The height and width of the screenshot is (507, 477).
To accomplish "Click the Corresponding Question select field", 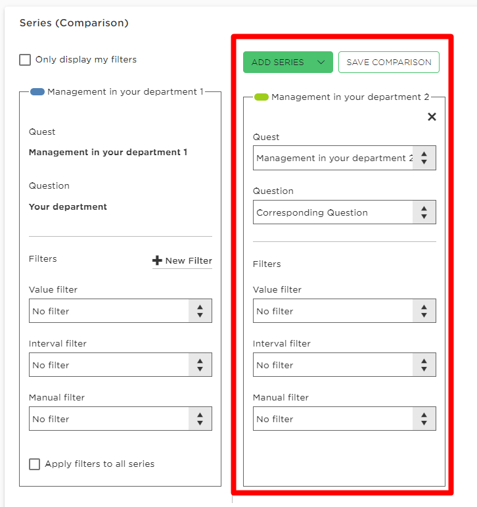I will point(344,212).
